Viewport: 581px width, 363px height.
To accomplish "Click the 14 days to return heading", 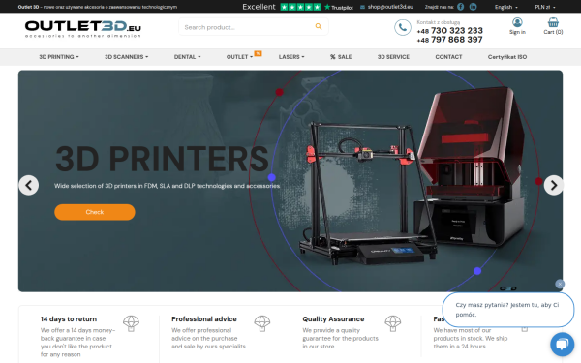I will pos(69,318).
